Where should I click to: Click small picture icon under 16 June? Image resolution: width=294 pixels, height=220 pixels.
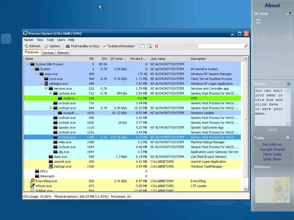pyautogui.click(x=258, y=21)
